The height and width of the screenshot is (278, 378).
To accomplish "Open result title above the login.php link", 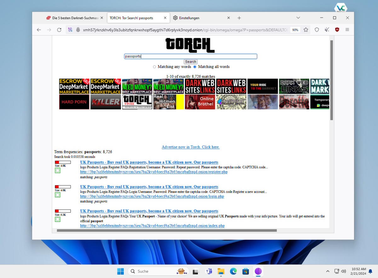I will click(x=149, y=187).
